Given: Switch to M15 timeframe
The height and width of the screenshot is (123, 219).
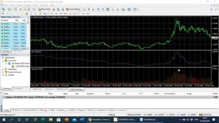Looking at the screenshot, I should tap(61, 14).
